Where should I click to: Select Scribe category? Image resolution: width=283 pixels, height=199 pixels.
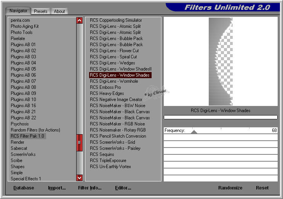pyautogui.click(x=16, y=160)
